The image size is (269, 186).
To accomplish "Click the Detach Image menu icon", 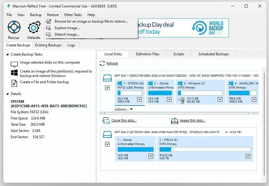I will click(49, 34).
